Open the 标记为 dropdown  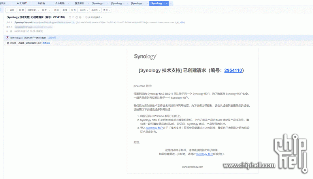coord(84,10)
